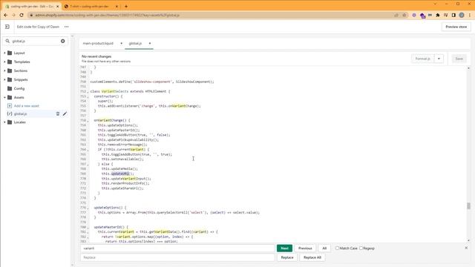Focus the find input containing variant
This screenshot has height=267, width=475.
tap(177, 248)
